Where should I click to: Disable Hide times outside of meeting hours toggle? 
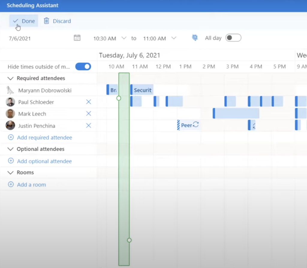83,67
